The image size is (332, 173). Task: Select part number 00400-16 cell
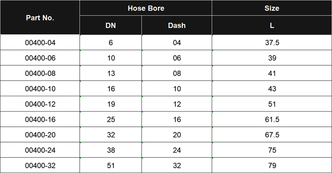point(40,120)
